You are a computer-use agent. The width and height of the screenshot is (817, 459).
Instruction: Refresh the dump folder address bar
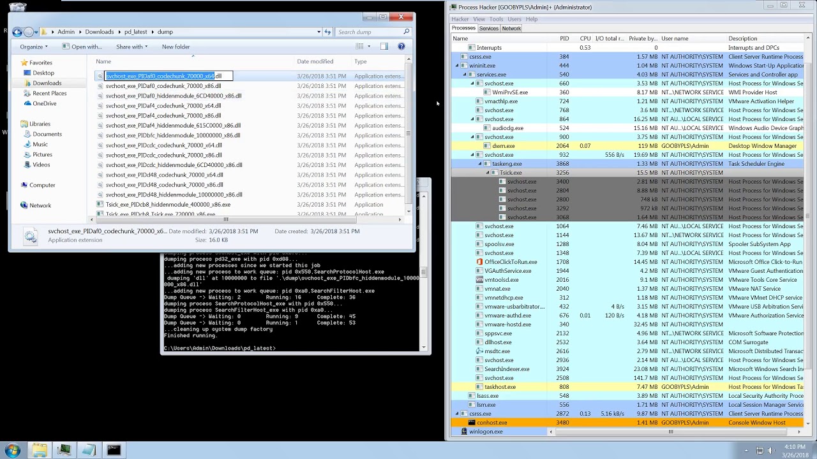(328, 32)
